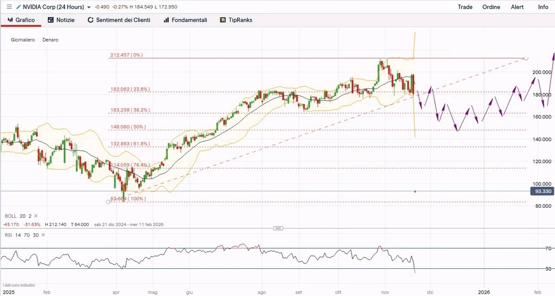Image resolution: width=555 pixels, height=296 pixels.
Task: Click the Fondamentali bar chart icon
Action: coord(166,20)
